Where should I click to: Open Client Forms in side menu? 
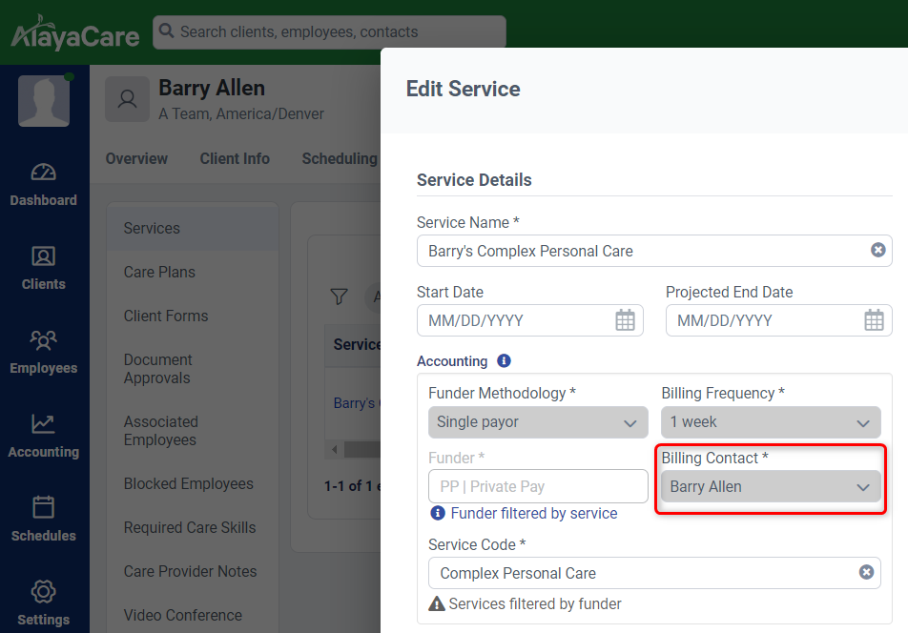click(x=166, y=316)
